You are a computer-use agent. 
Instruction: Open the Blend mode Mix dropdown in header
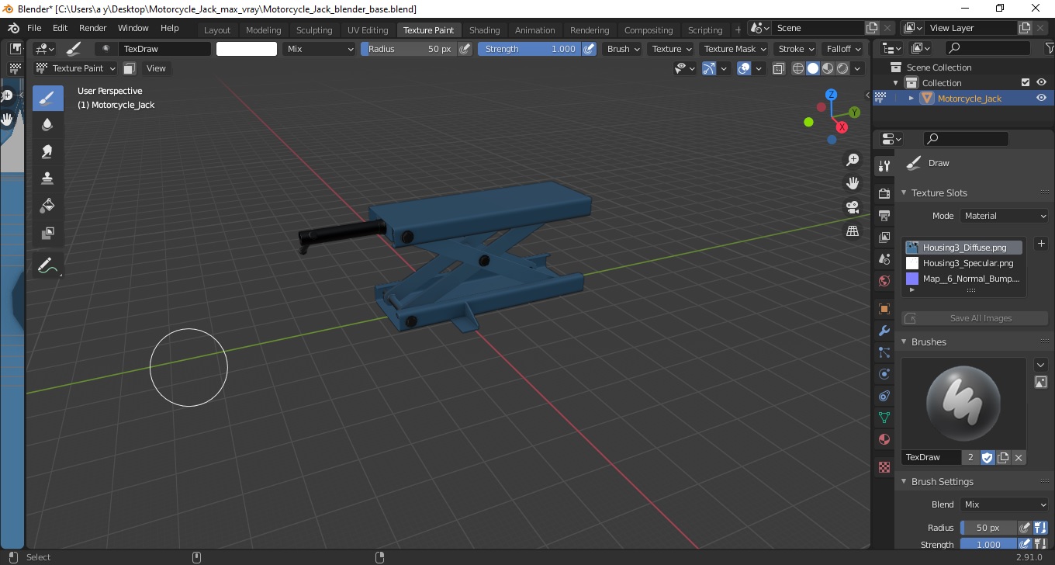point(319,49)
